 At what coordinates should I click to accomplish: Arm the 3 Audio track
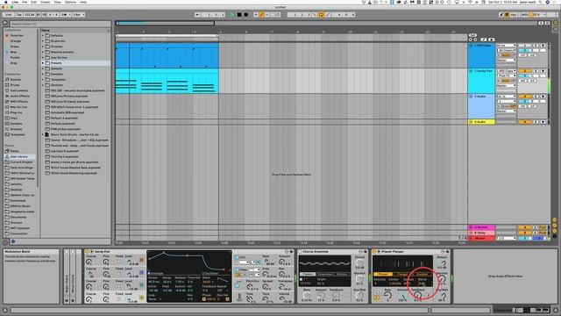[x=543, y=97]
